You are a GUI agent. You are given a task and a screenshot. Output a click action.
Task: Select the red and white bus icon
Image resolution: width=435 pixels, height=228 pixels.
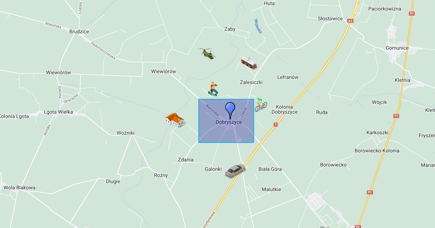click(x=249, y=63)
